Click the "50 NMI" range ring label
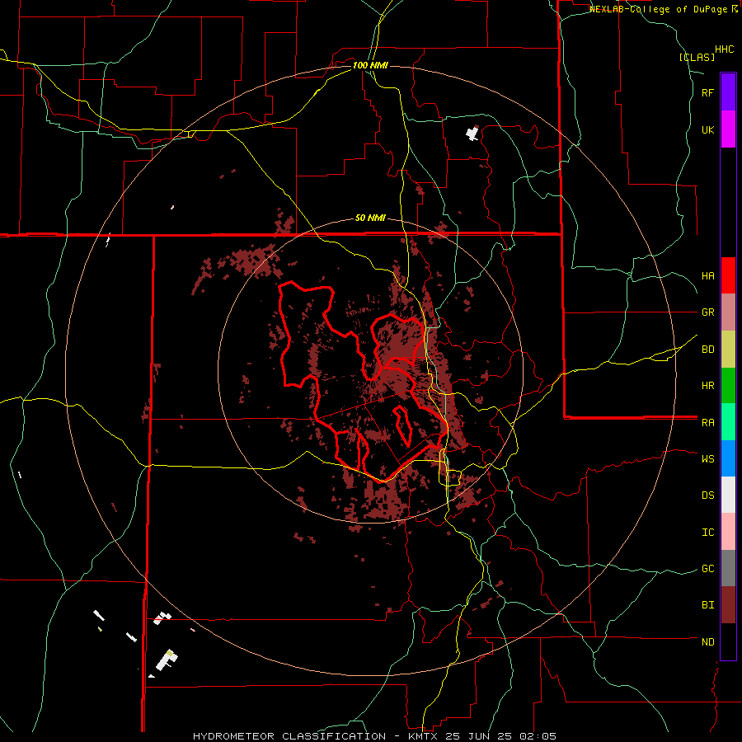This screenshot has height=742, width=742. click(x=370, y=218)
